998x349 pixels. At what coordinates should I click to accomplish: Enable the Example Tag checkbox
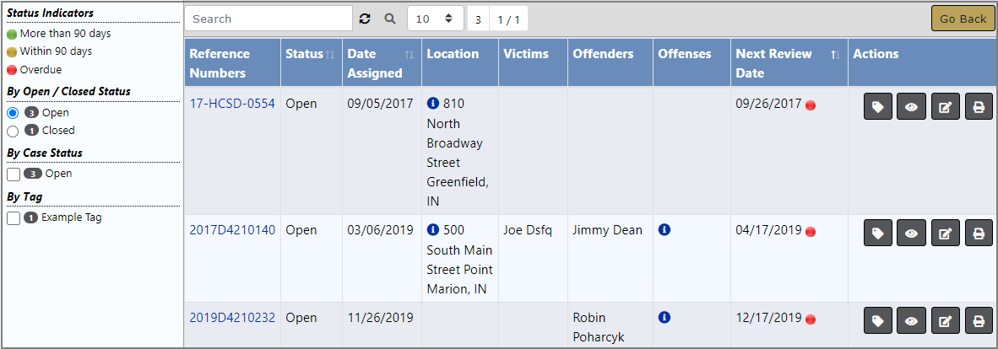click(x=14, y=218)
